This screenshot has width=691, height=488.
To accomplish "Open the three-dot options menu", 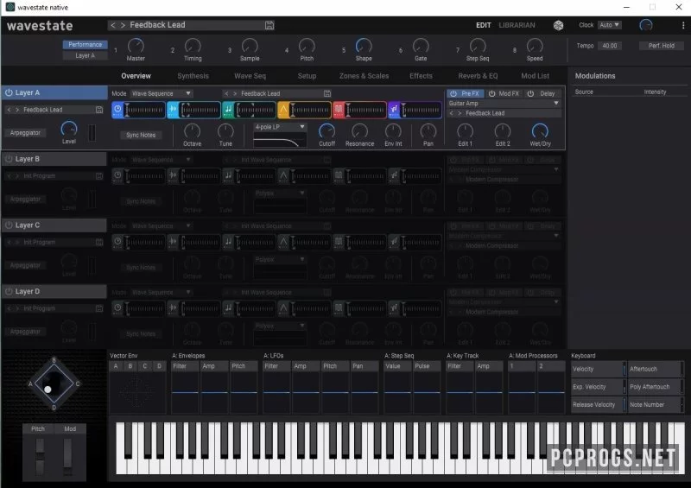I will tap(683, 25).
